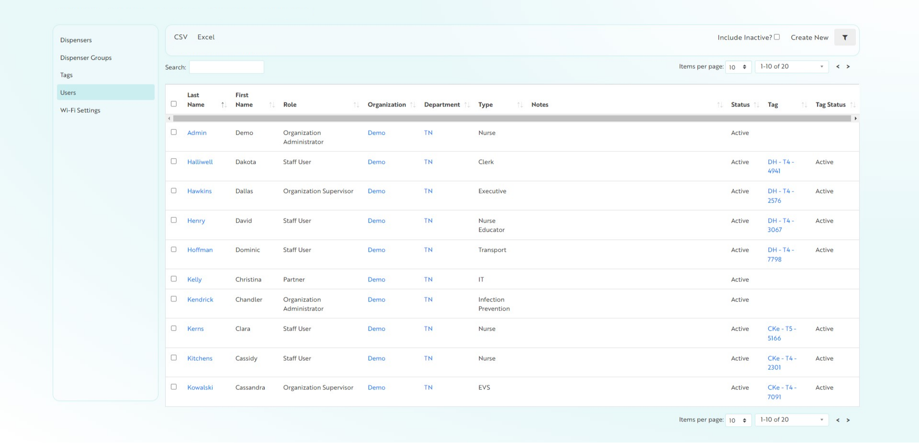Open top 1-10 of 20 page selector
Viewport: 919px width, 443px height.
[792, 67]
